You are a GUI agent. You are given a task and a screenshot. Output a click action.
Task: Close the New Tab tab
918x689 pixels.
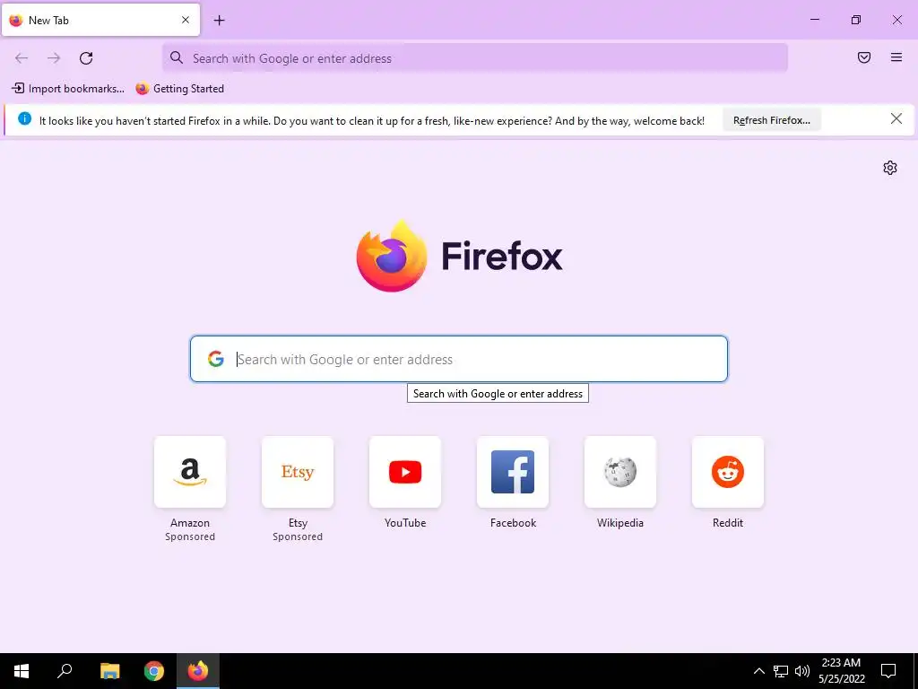pos(186,20)
